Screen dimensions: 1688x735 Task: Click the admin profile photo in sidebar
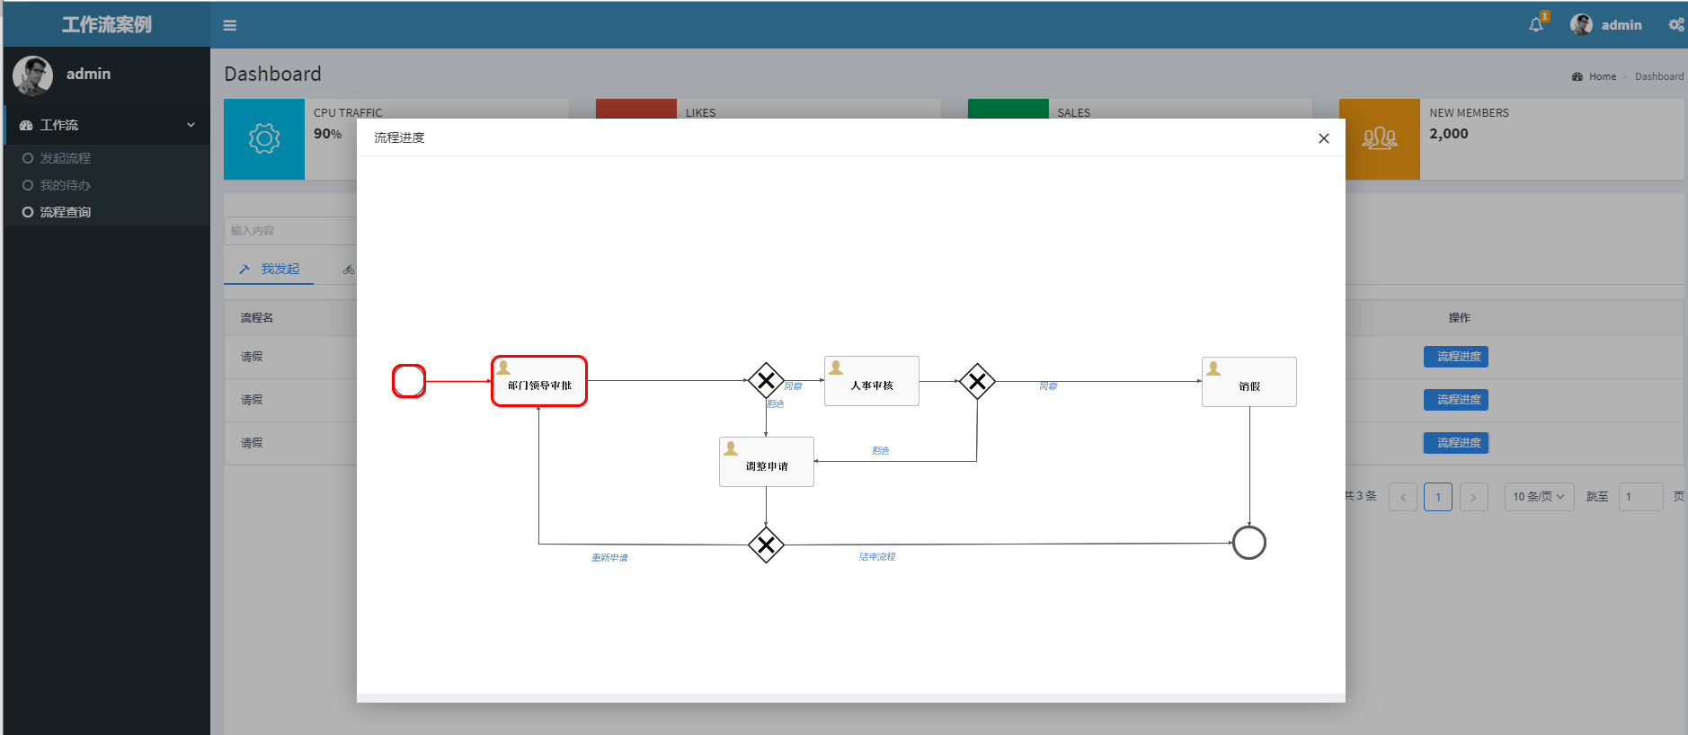point(33,75)
